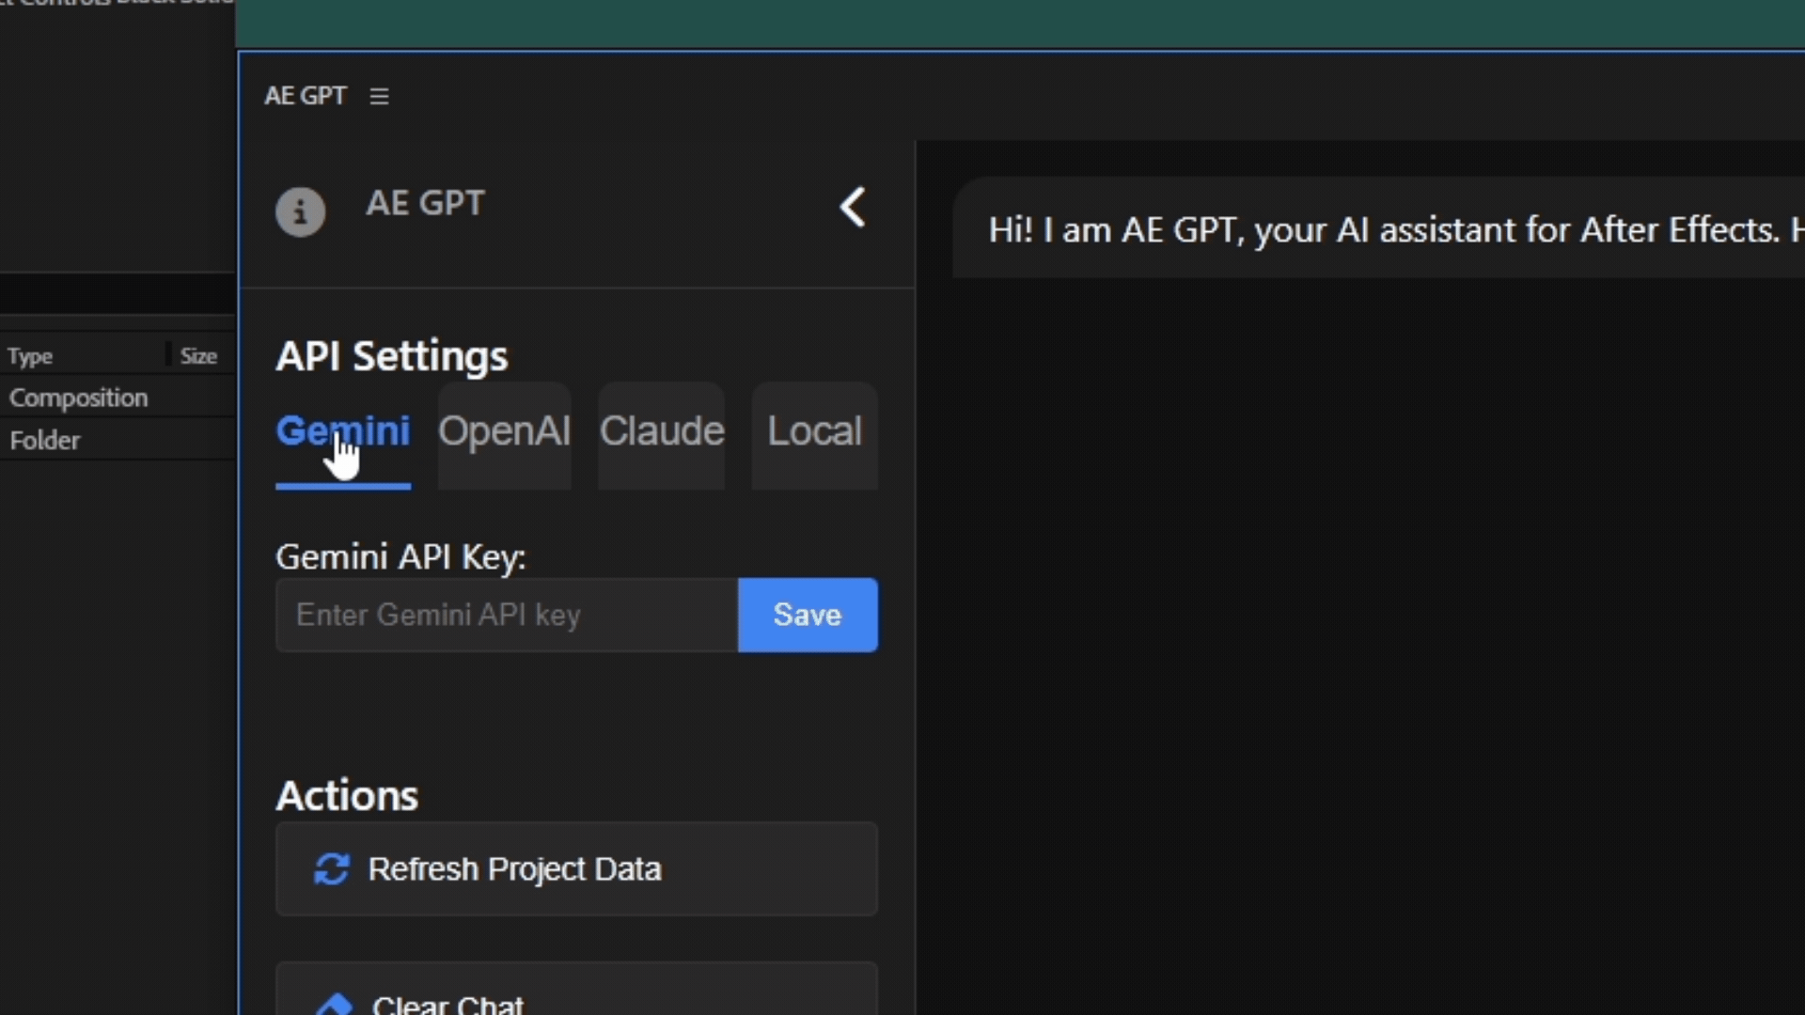Click the eraser icon beside Clear Chat
This screenshot has height=1015, width=1805.
tap(334, 1004)
